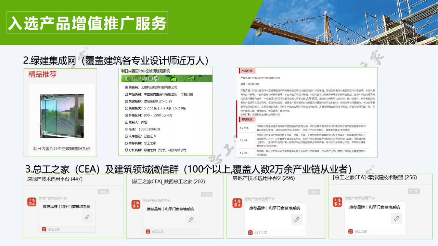
Task: Click the icon beside 关键指标
Action: tap(126, 101)
